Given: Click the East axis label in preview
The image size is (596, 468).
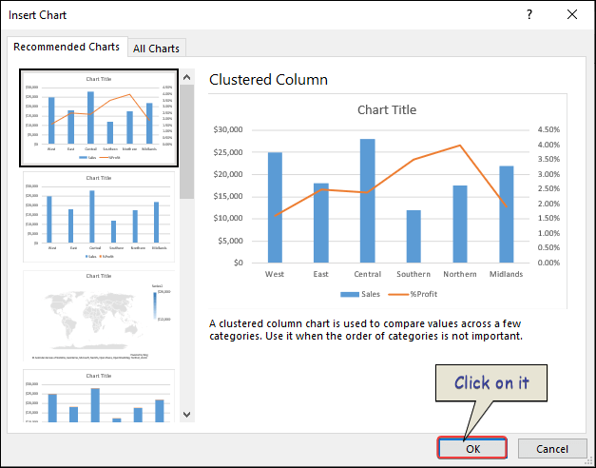Looking at the screenshot, I should (x=320, y=274).
